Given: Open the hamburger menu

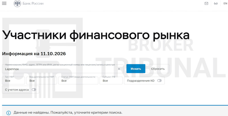Looking at the screenshot, I should pos(4,3).
